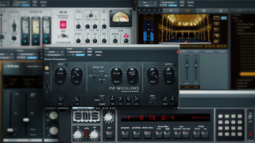Image resolution: width=255 pixels, height=143 pixels.
Task: Click the HPF knob in PSP Nexcellence
Action: (x=113, y=99)
